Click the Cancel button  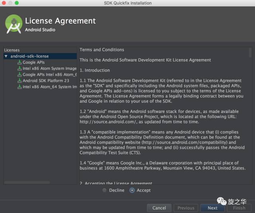[x=159, y=208]
